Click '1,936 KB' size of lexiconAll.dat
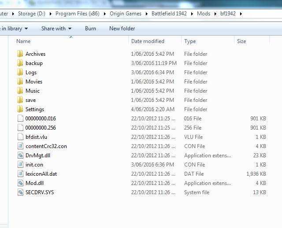Image resolution: width=282 pixels, height=228 pixels. [x=256, y=174]
